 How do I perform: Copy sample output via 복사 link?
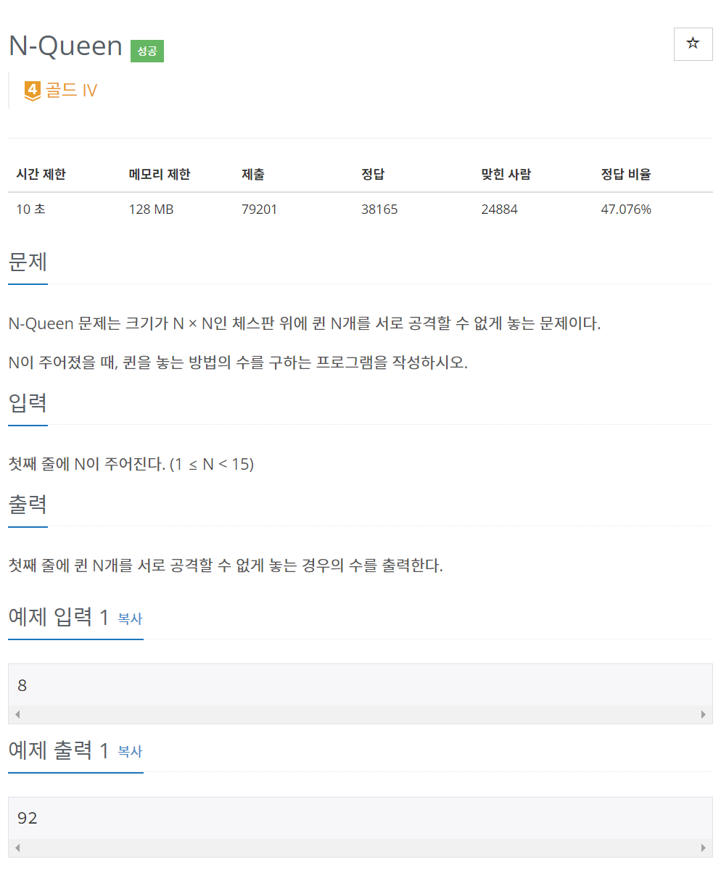[130, 752]
